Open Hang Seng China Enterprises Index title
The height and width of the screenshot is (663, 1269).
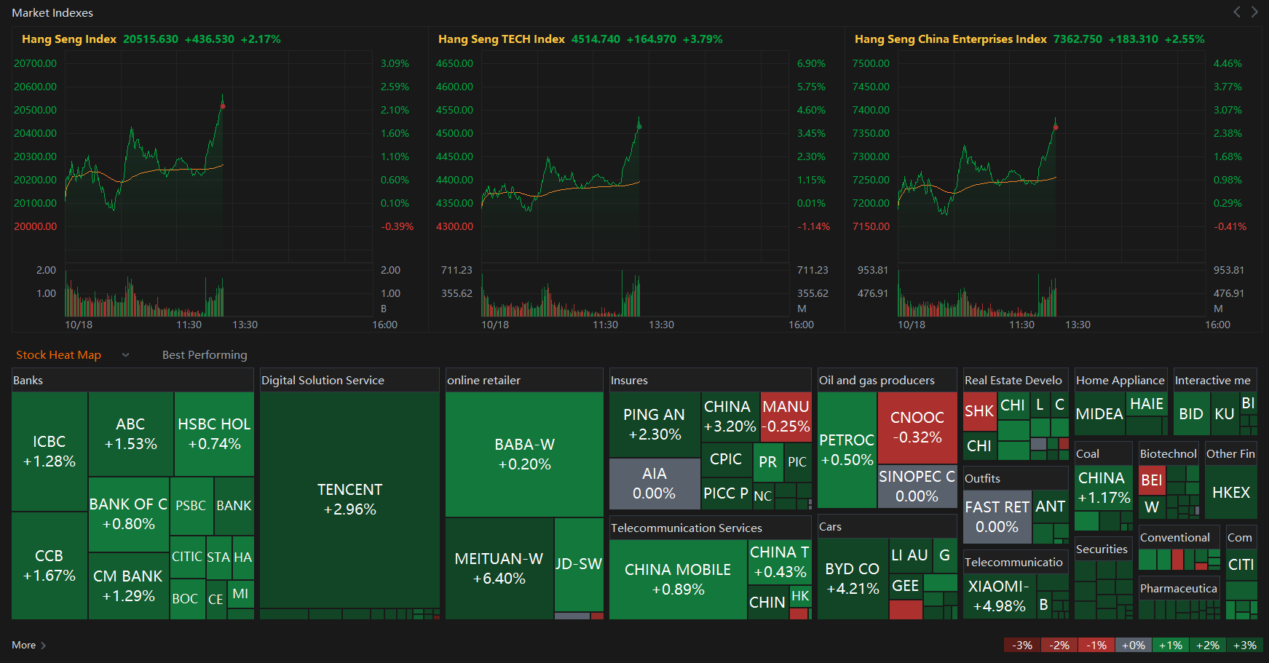pyautogui.click(x=951, y=39)
